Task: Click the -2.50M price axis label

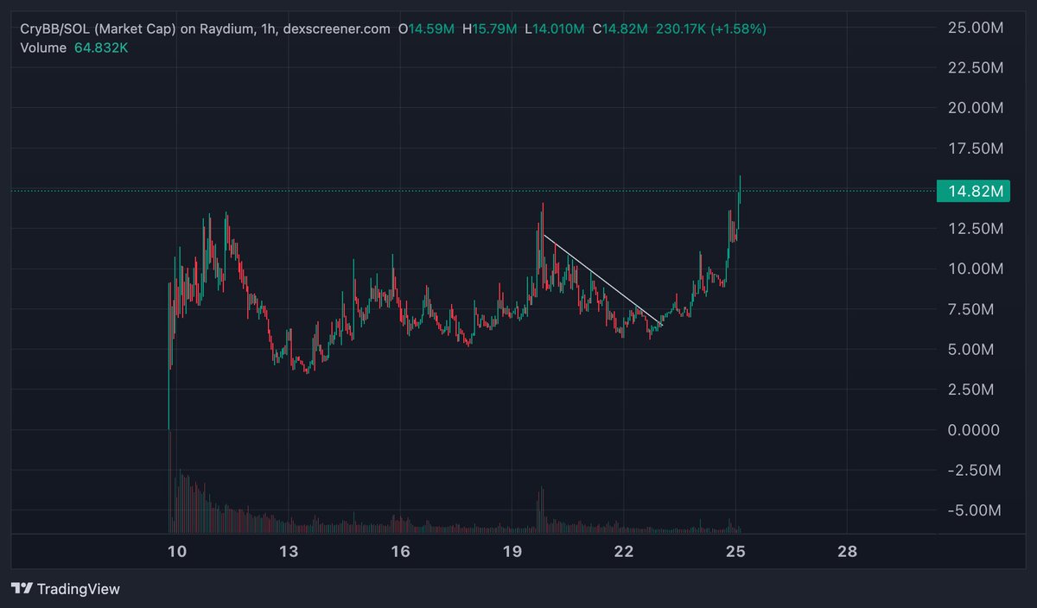Action: (x=973, y=470)
